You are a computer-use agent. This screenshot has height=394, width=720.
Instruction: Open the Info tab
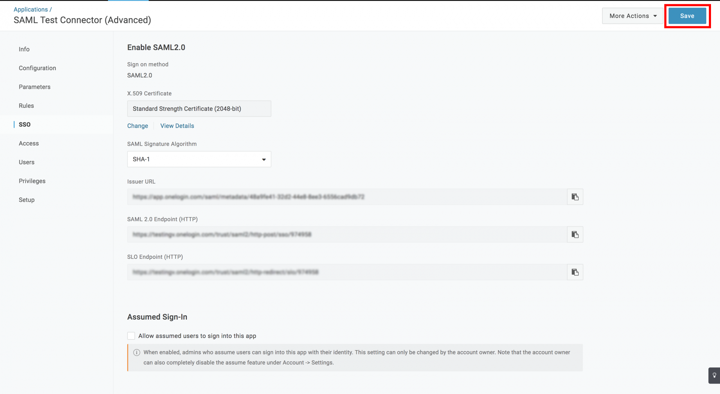24,49
